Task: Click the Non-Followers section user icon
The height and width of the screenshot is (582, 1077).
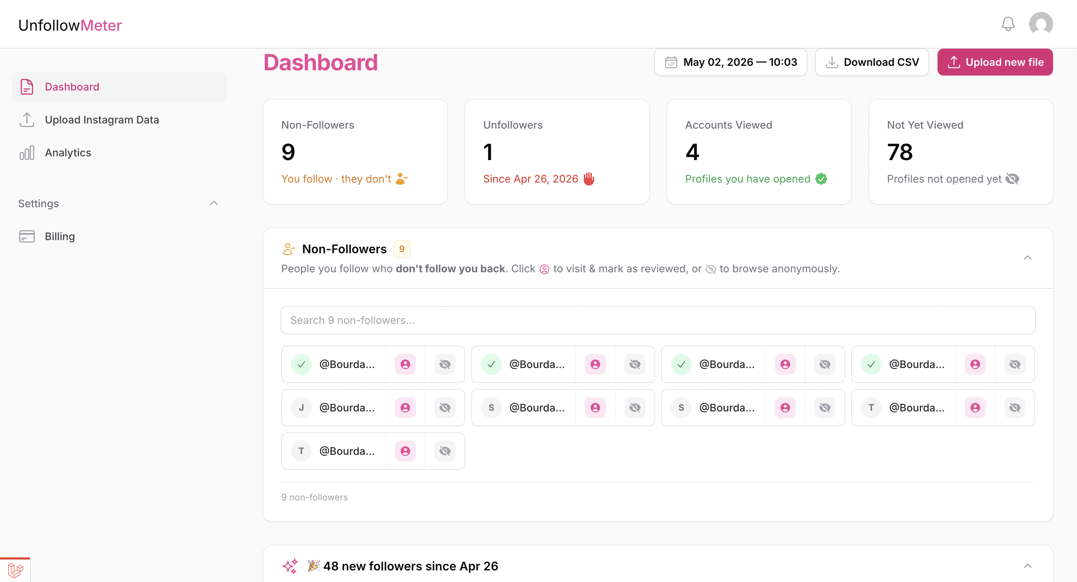Action: point(288,249)
